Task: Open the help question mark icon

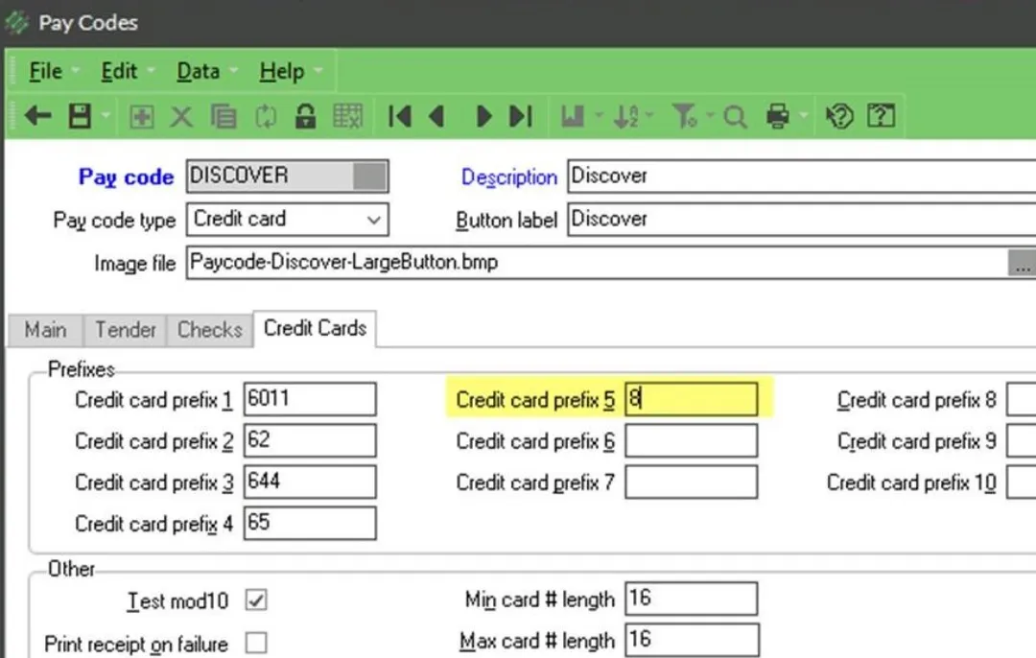Action: (881, 117)
